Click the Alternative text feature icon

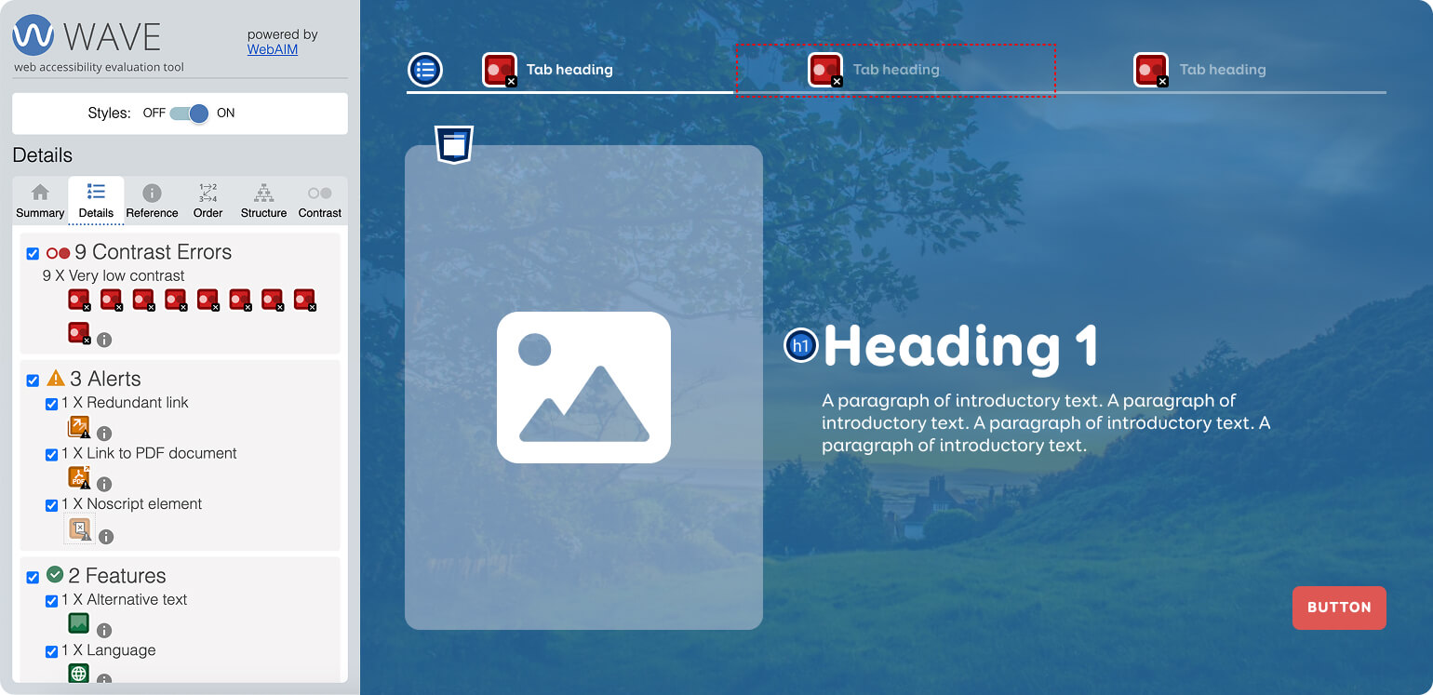click(x=79, y=623)
